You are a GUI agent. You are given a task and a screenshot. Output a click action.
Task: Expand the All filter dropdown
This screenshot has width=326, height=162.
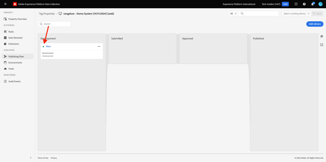pos(233,13)
